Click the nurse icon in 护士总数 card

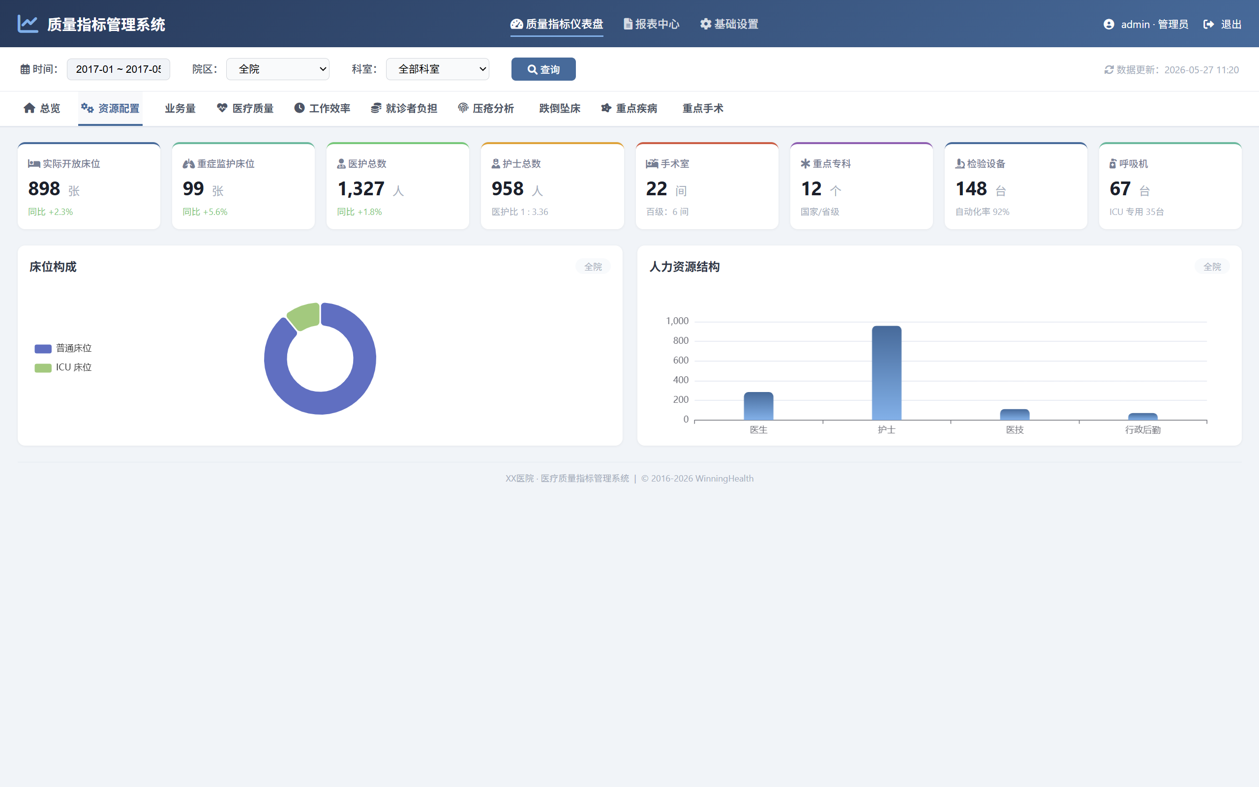click(x=496, y=164)
